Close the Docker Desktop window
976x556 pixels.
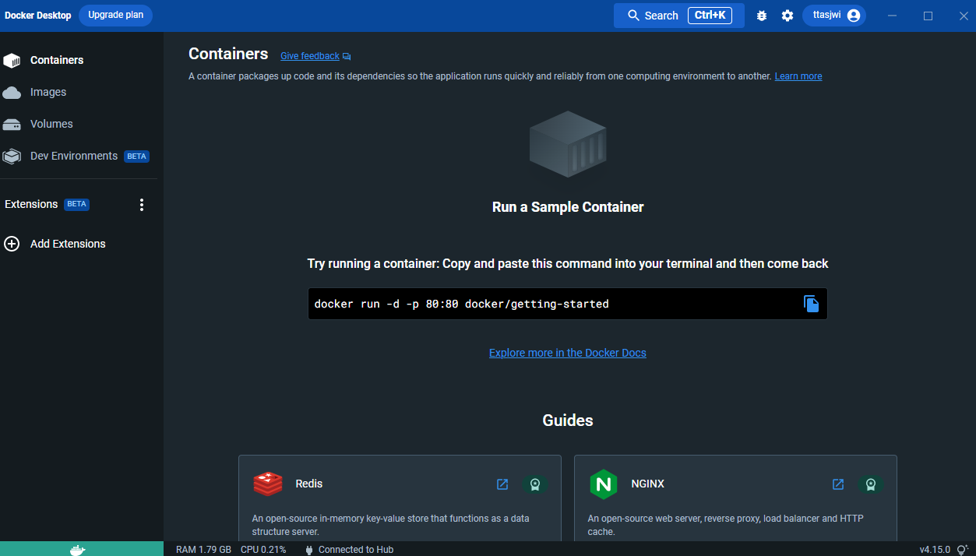pos(964,16)
